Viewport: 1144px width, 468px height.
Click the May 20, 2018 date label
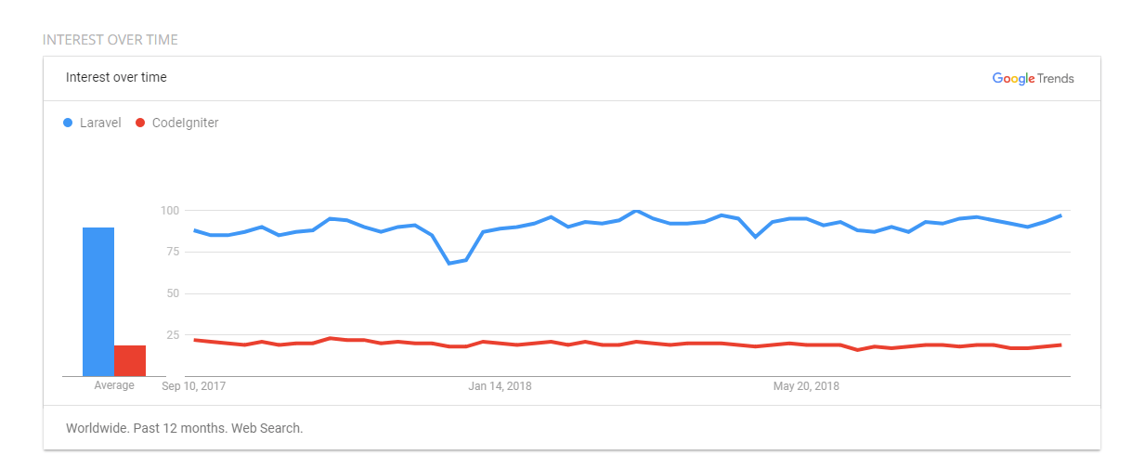pos(806,385)
